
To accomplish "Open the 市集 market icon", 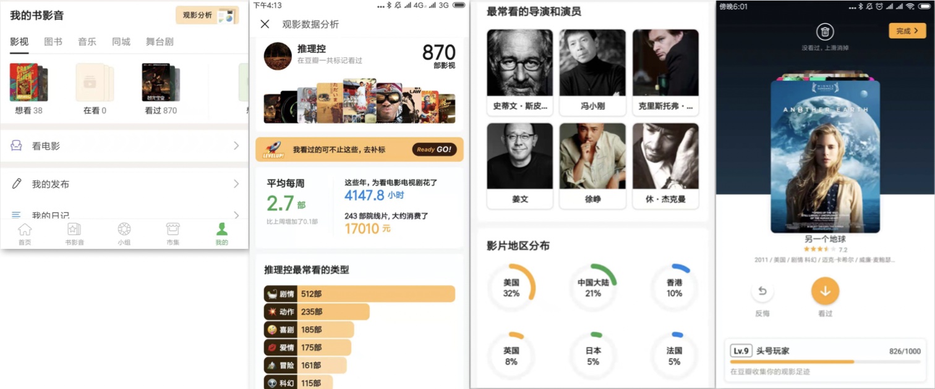I will pyautogui.click(x=173, y=230).
